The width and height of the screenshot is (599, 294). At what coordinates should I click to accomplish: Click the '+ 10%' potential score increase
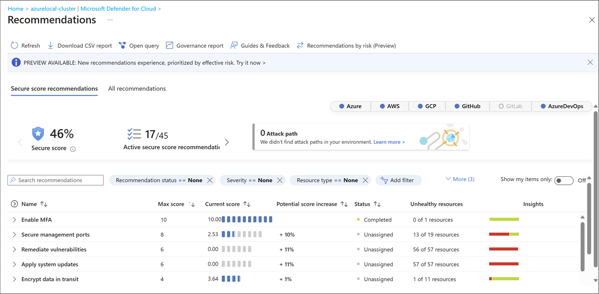[x=287, y=235]
